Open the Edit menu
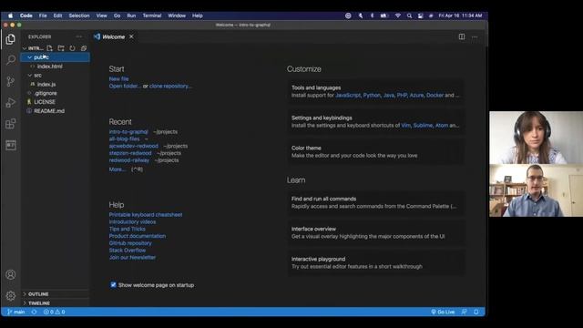Screen dimensions: 583x328 (x=57, y=15)
